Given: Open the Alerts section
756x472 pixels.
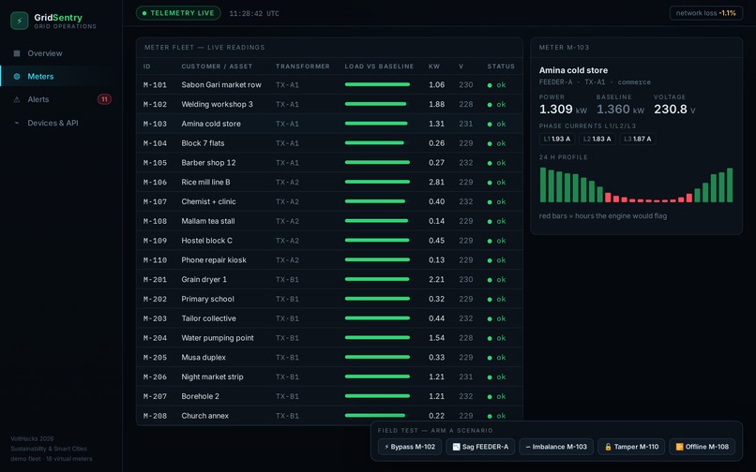Looking at the screenshot, I should pyautogui.click(x=61, y=99).
